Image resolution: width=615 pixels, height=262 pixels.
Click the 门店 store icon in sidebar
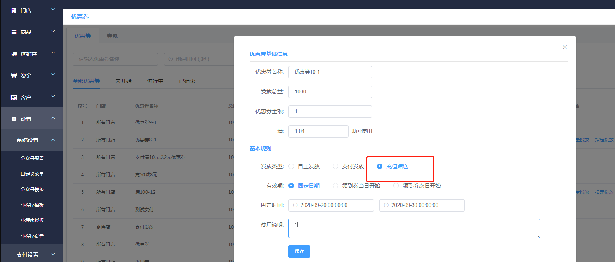click(x=14, y=10)
